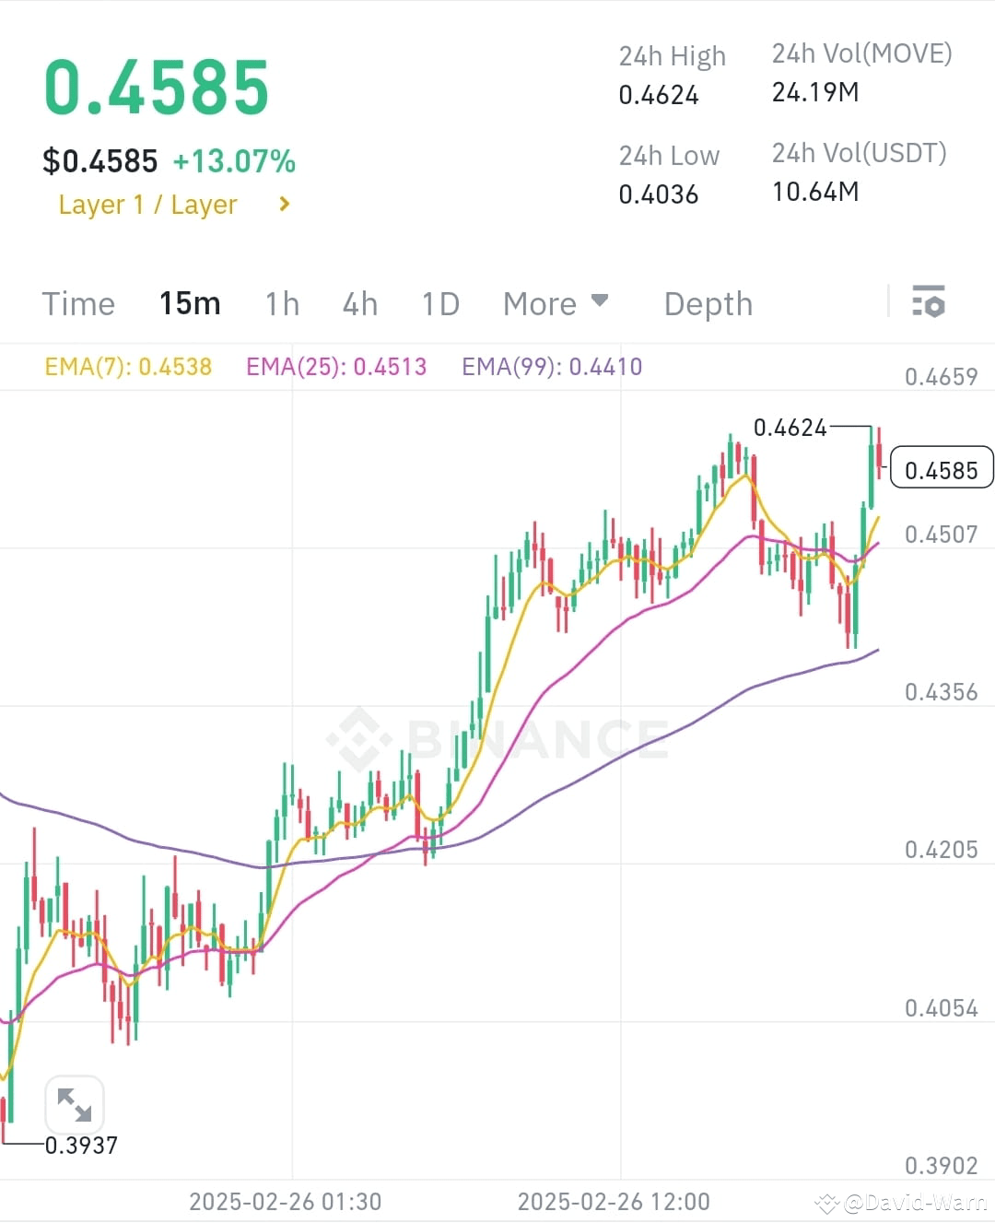
Task: Expand the Layer 1 / Layer chevron
Action: pyautogui.click(x=284, y=204)
